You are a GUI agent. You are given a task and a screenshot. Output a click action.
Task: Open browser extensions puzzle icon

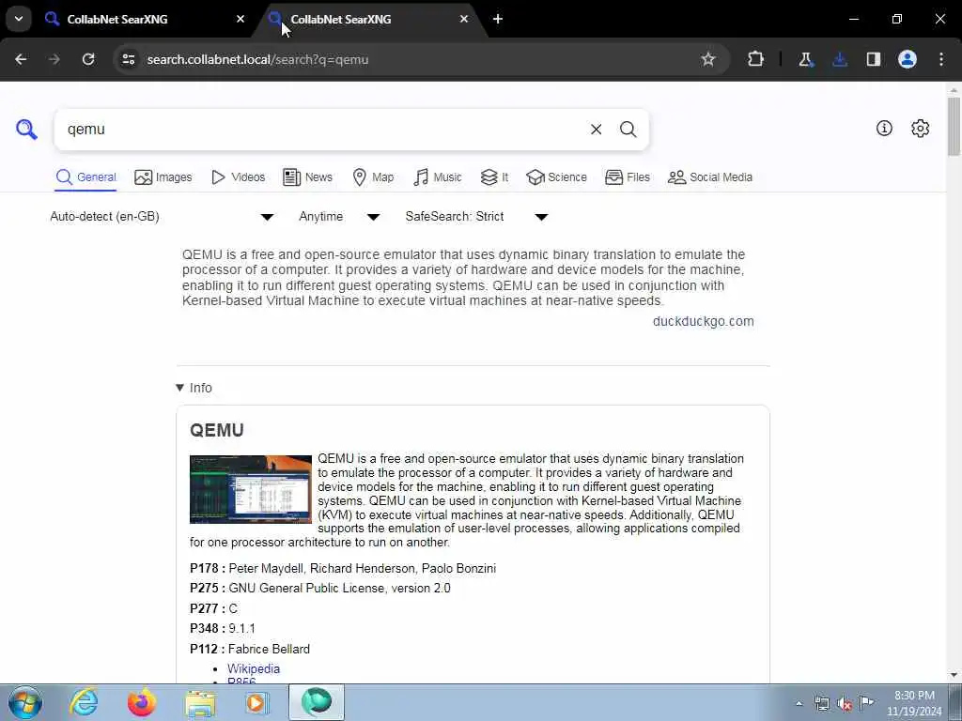point(756,59)
